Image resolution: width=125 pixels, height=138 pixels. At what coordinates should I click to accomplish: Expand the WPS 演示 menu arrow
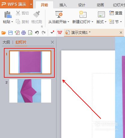click(x=31, y=4)
